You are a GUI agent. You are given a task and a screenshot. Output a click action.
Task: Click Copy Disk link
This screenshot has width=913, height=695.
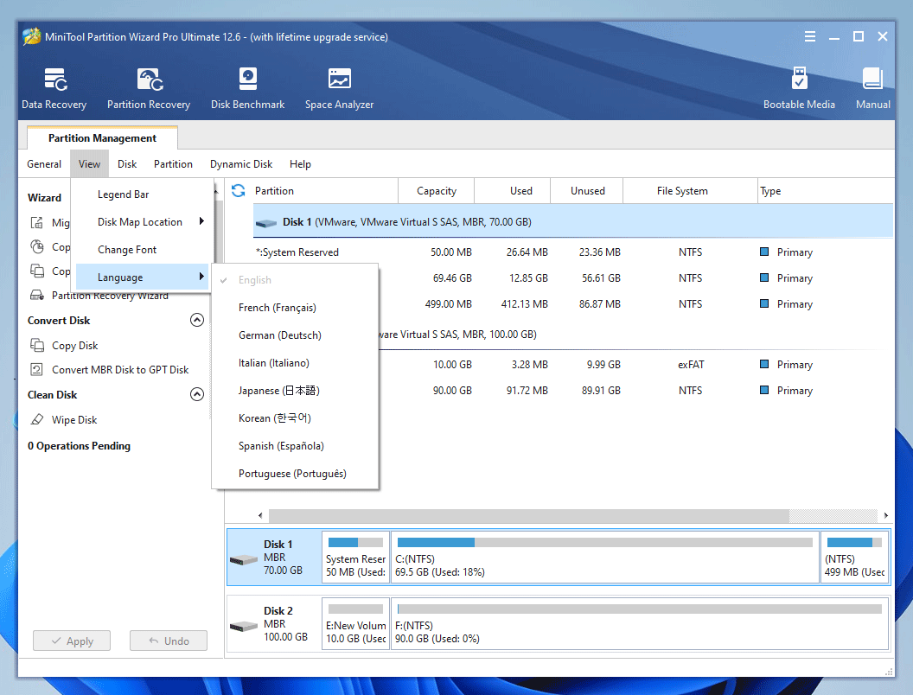[x=74, y=345]
